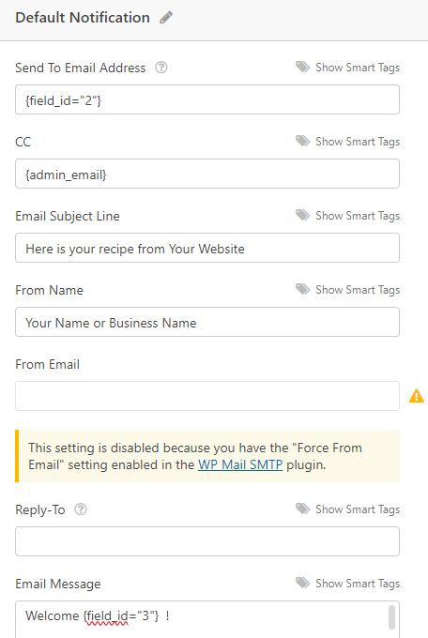Open the WP Mail SMTP link
Viewport: 428px width, 638px height.
pos(240,464)
